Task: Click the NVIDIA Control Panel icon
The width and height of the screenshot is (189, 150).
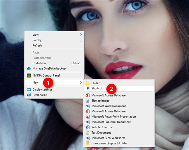Action: point(29,75)
